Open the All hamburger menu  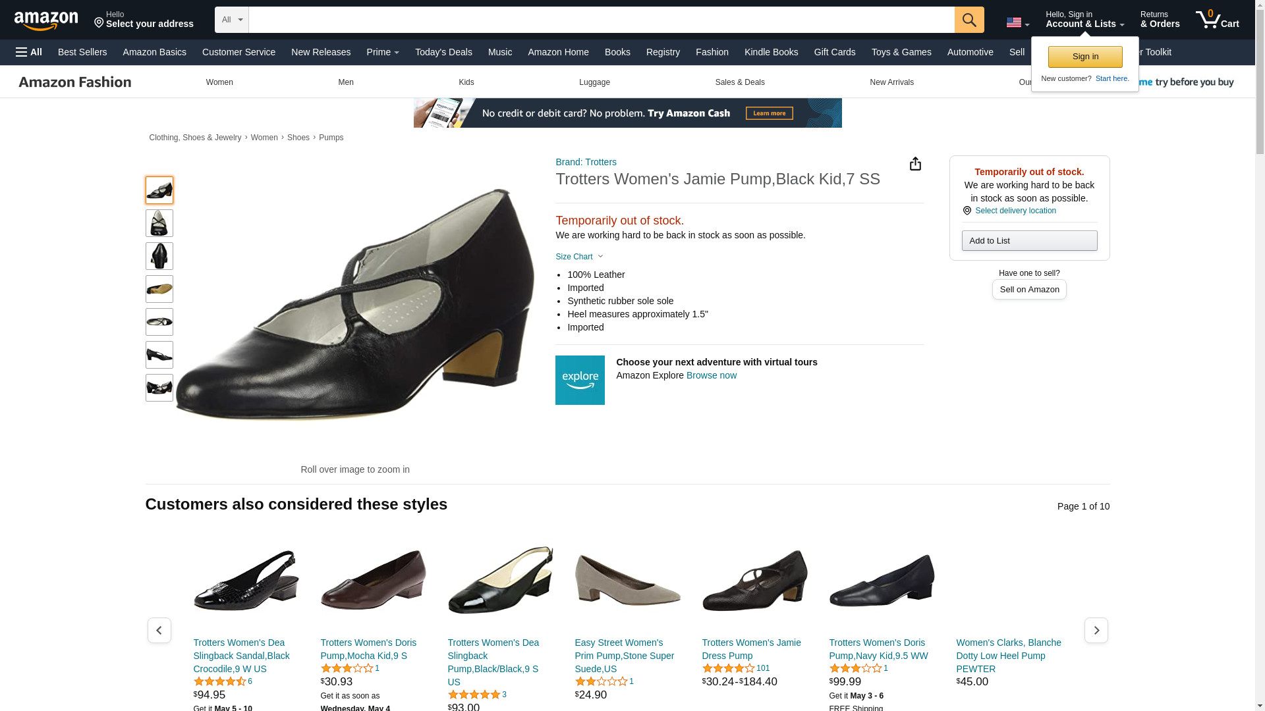(x=29, y=52)
